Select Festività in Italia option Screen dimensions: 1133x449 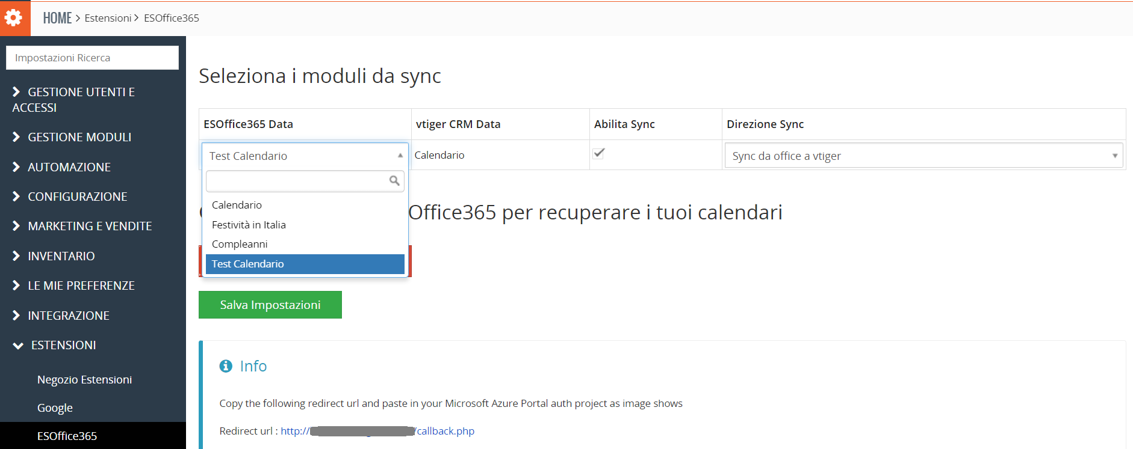click(305, 225)
